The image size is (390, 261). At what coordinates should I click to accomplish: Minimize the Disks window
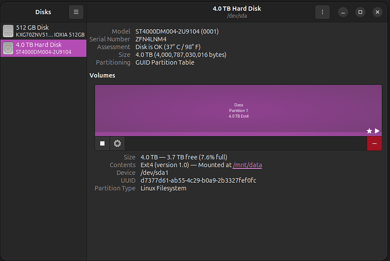tap(343, 12)
